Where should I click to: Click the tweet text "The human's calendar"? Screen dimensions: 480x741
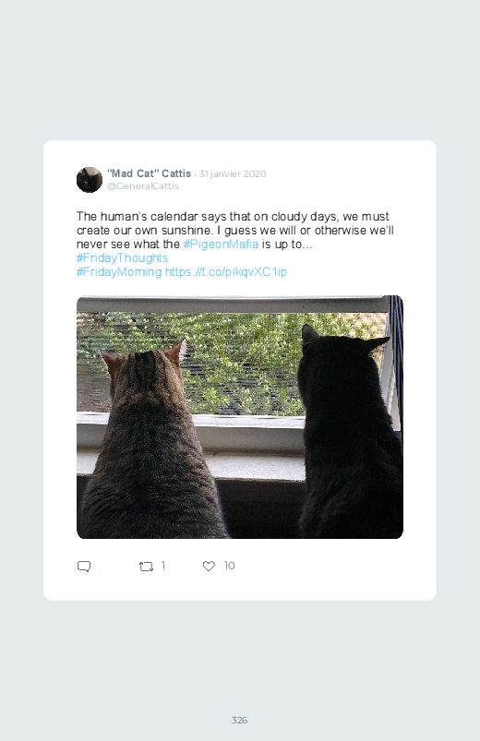[x=138, y=217]
